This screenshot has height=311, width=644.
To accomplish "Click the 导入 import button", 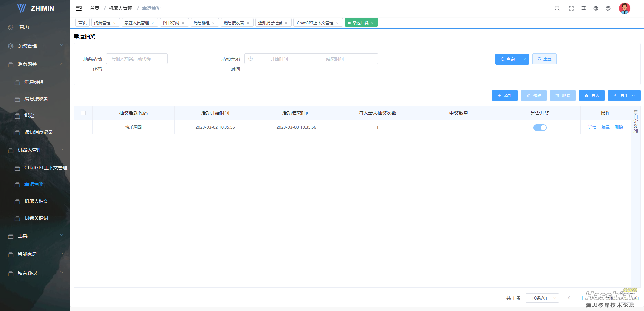I will 592,96.
